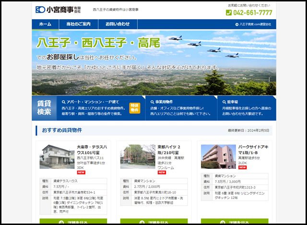Viewport: 307px width, 225px height.
Task: Click the 042-661-7777 phone number
Action: point(253,13)
